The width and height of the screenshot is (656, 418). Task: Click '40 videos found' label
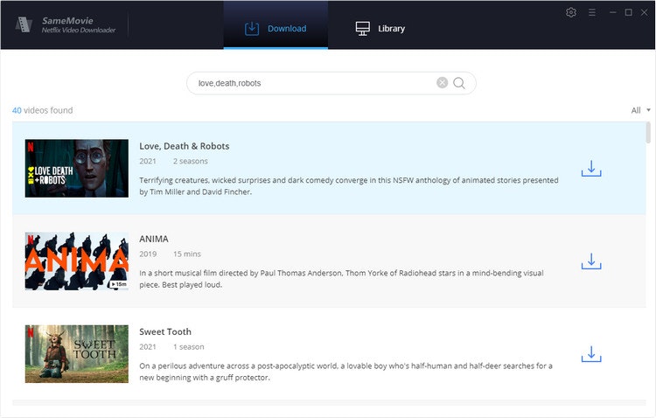click(x=42, y=110)
